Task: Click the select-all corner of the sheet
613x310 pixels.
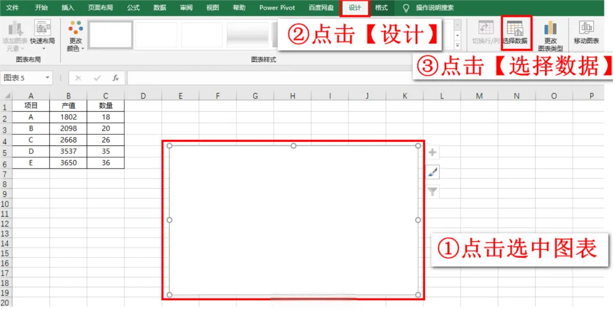Action: click(6, 96)
